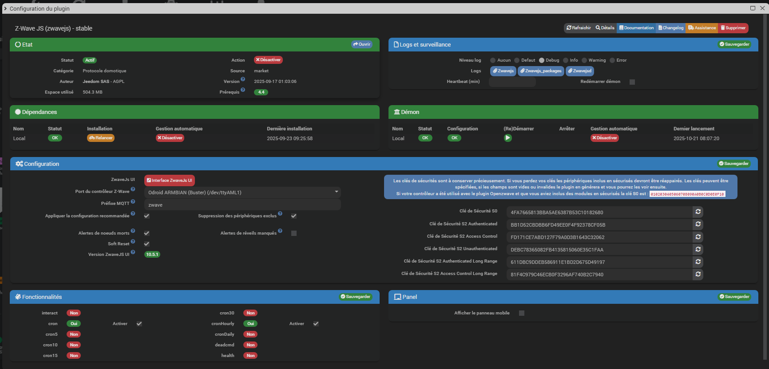Viewport: 769px width, 369px height.
Task: Regenerate the S2 Access Control security key
Action: [x=698, y=237]
